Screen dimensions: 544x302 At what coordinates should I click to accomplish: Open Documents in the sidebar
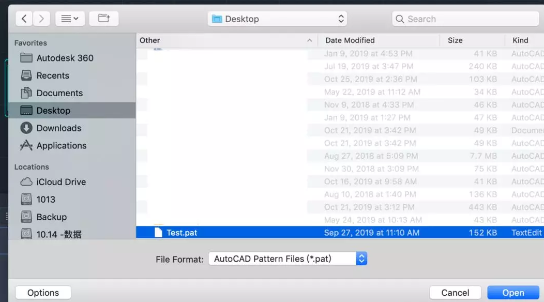tap(72, 93)
